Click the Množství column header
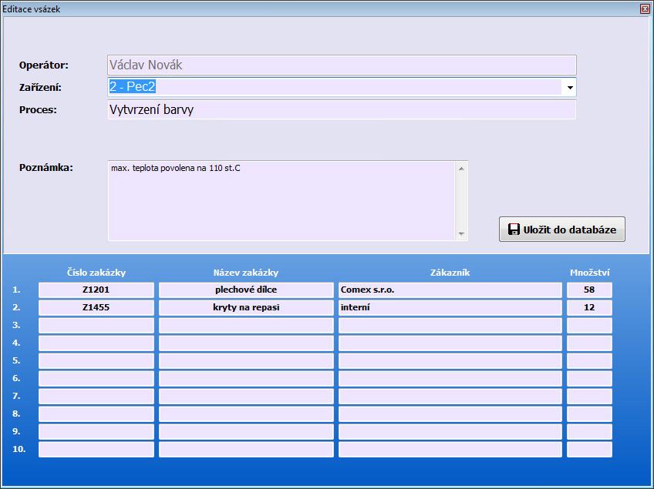This screenshot has height=489, width=654. pos(590,273)
